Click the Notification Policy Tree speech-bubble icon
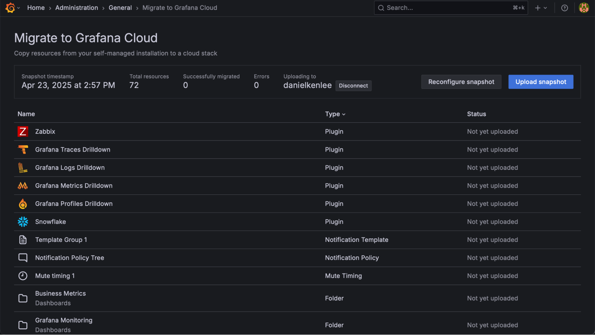Screen dimensions: 595x335 23,258
